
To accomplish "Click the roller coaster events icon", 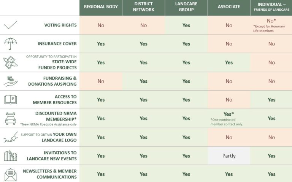I will (x=11, y=155).
